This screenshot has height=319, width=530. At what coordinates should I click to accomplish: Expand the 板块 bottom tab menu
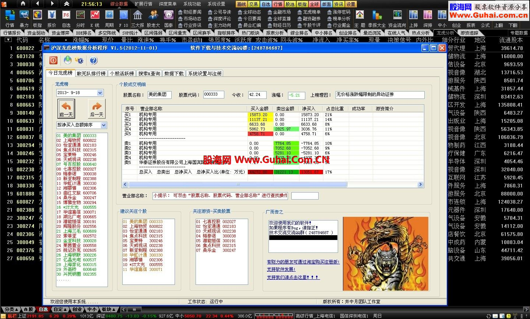pyautogui.click(x=109, y=309)
